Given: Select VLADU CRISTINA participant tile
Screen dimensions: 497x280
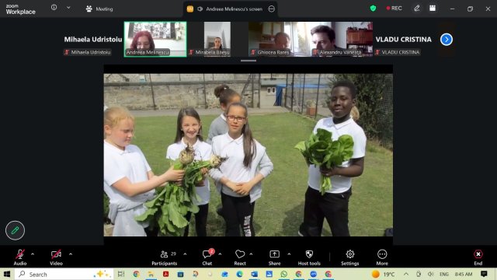Looking at the screenshot, I should [404, 40].
